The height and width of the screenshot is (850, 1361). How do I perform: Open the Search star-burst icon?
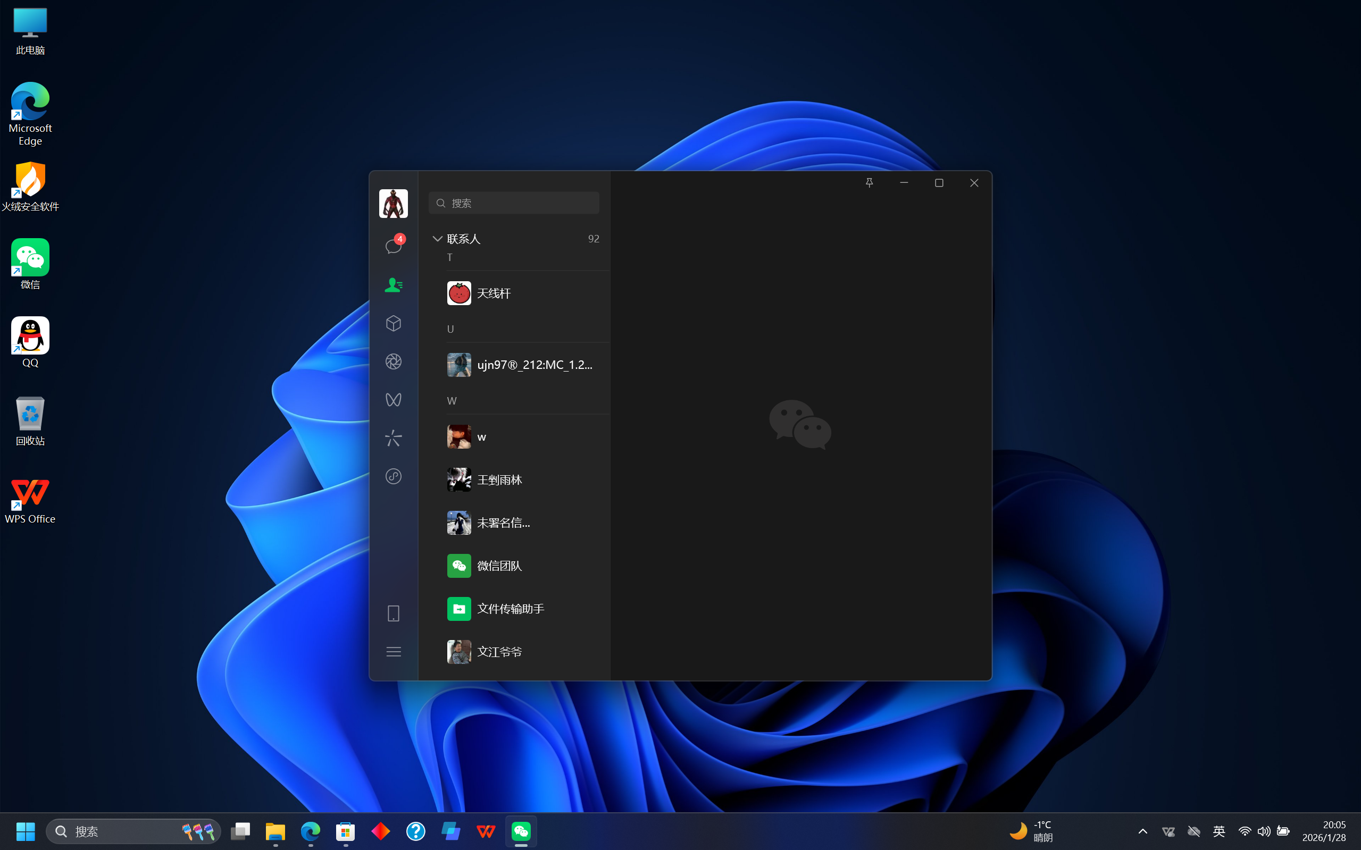point(394,438)
